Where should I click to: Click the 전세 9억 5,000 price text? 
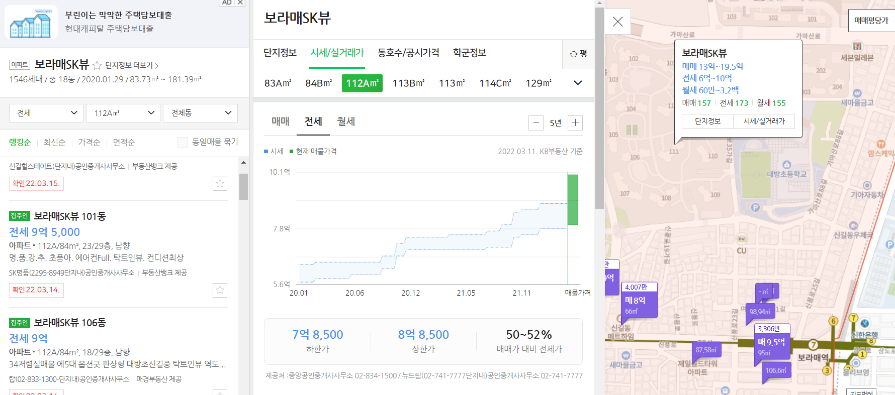coord(45,232)
